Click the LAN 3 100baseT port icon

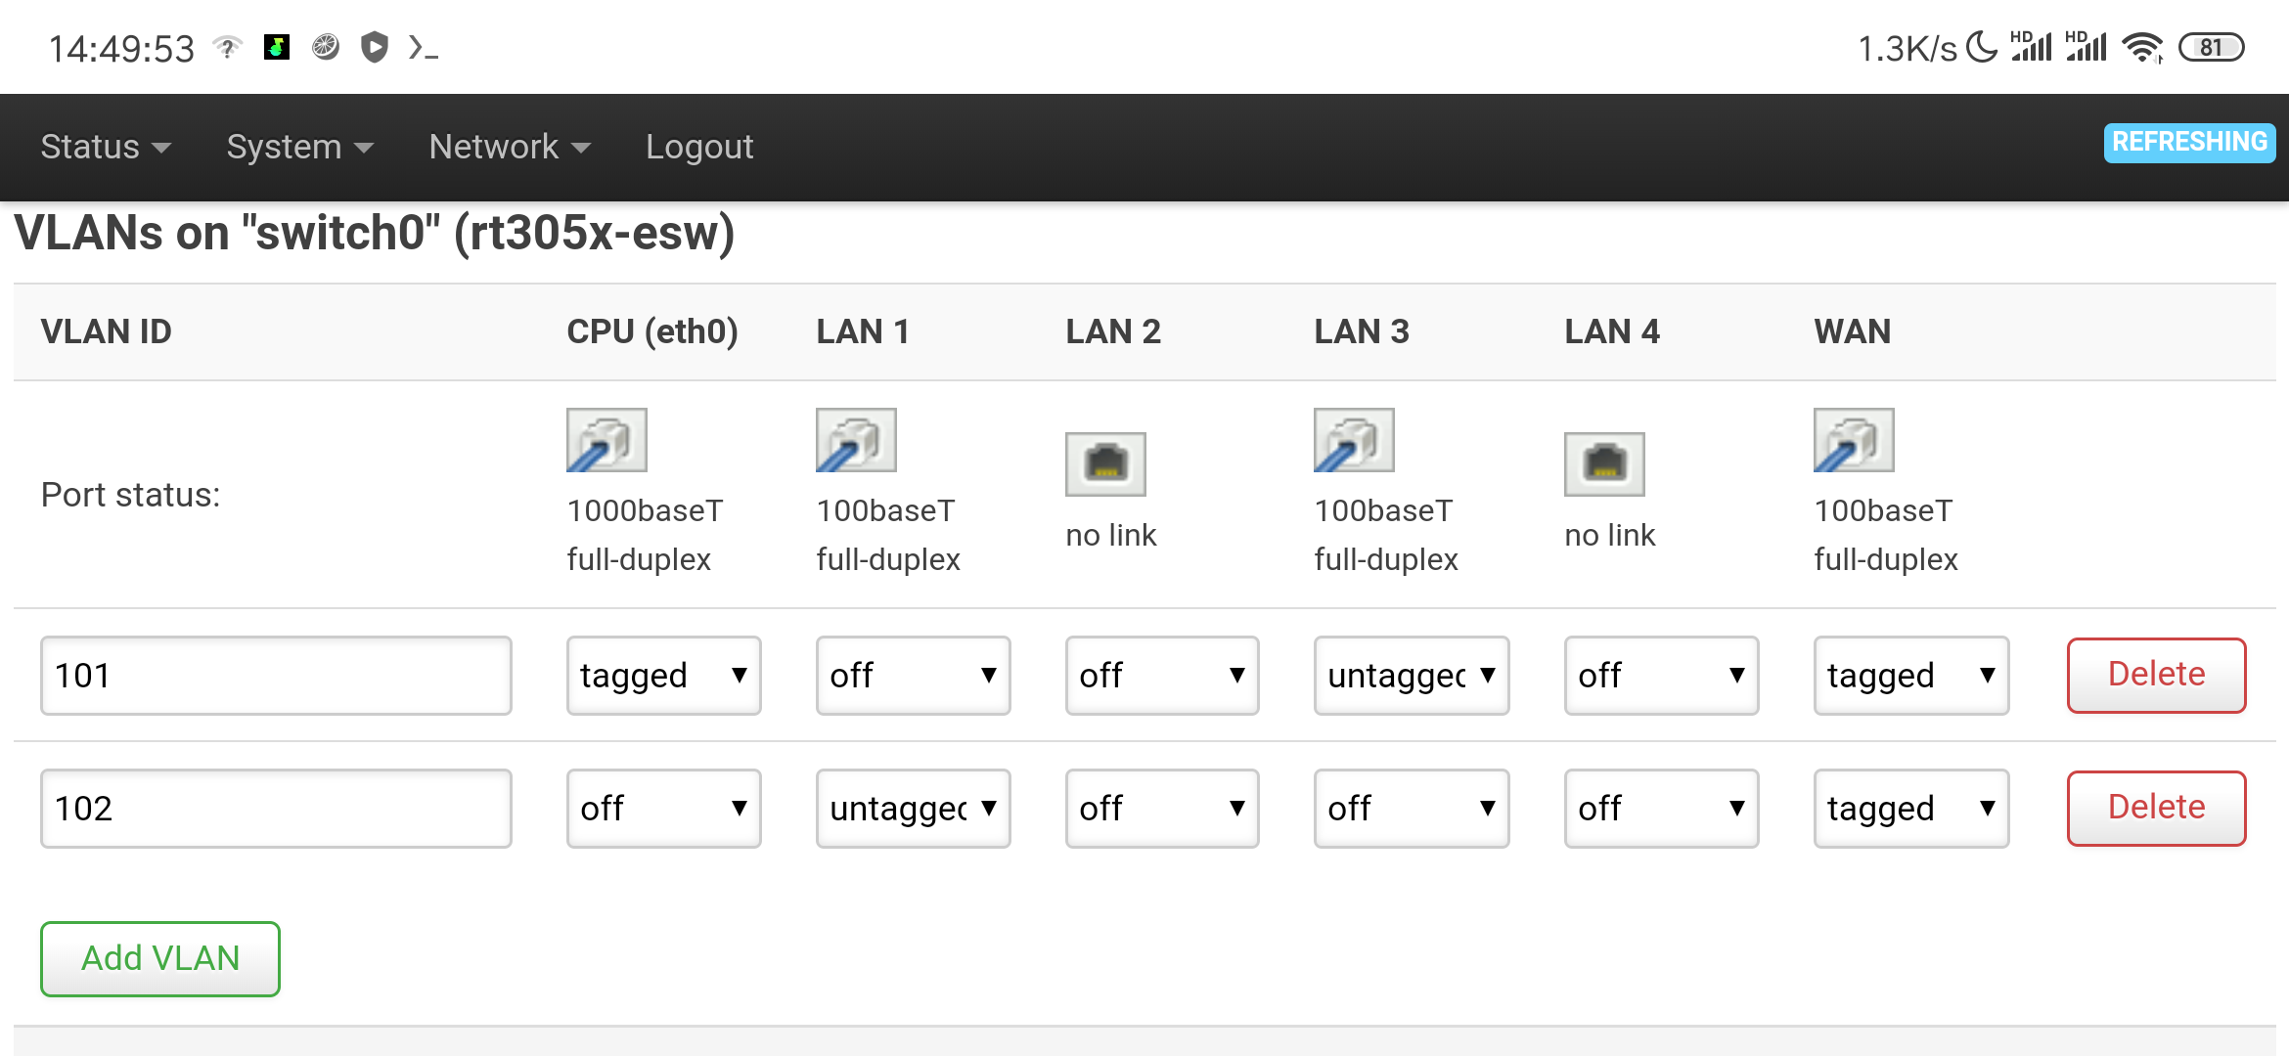(x=1353, y=440)
